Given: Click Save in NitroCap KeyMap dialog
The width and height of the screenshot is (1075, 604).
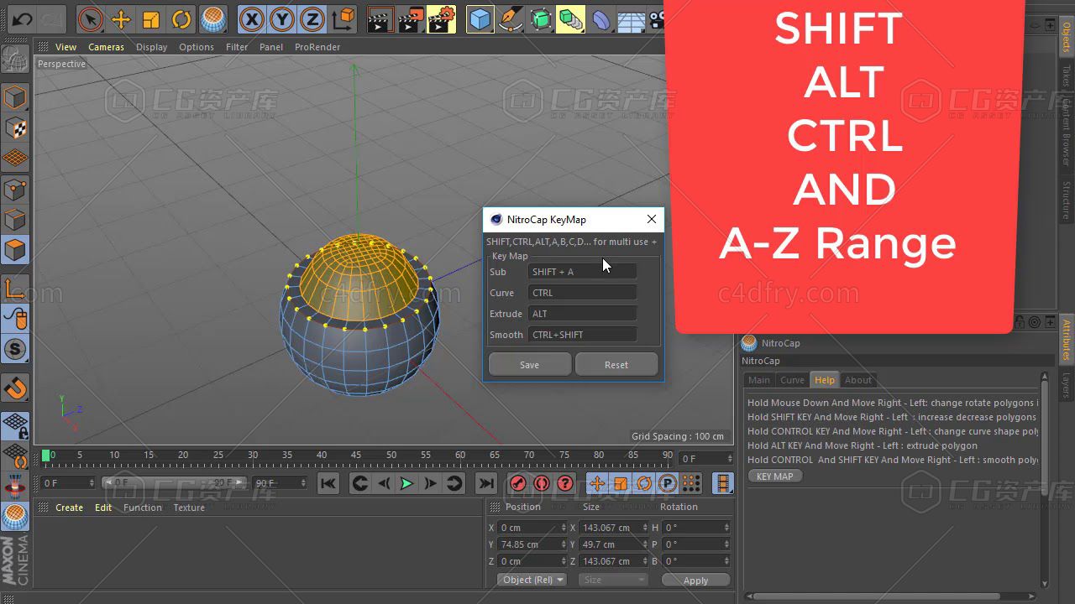Looking at the screenshot, I should tap(529, 365).
